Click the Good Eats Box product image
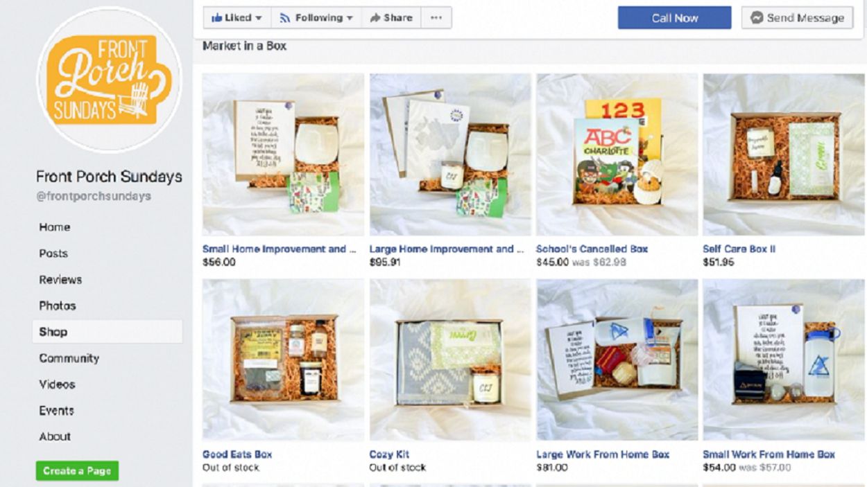 (283, 360)
